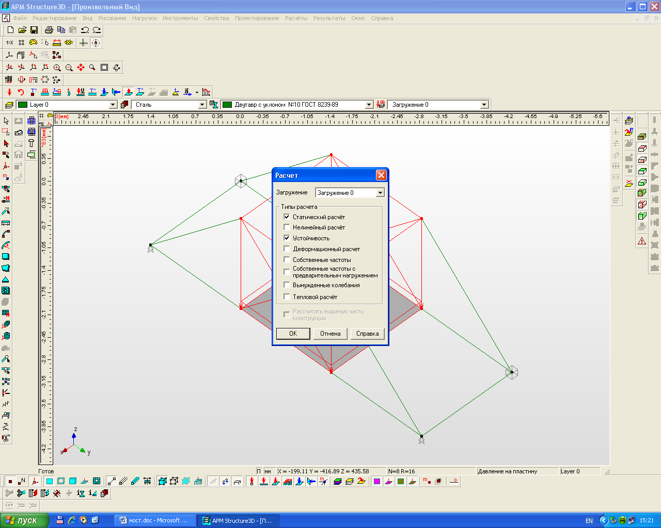Screen dimensions: 661x528
Task: Click the rod line tool in bottom toolbar
Action: (112, 481)
